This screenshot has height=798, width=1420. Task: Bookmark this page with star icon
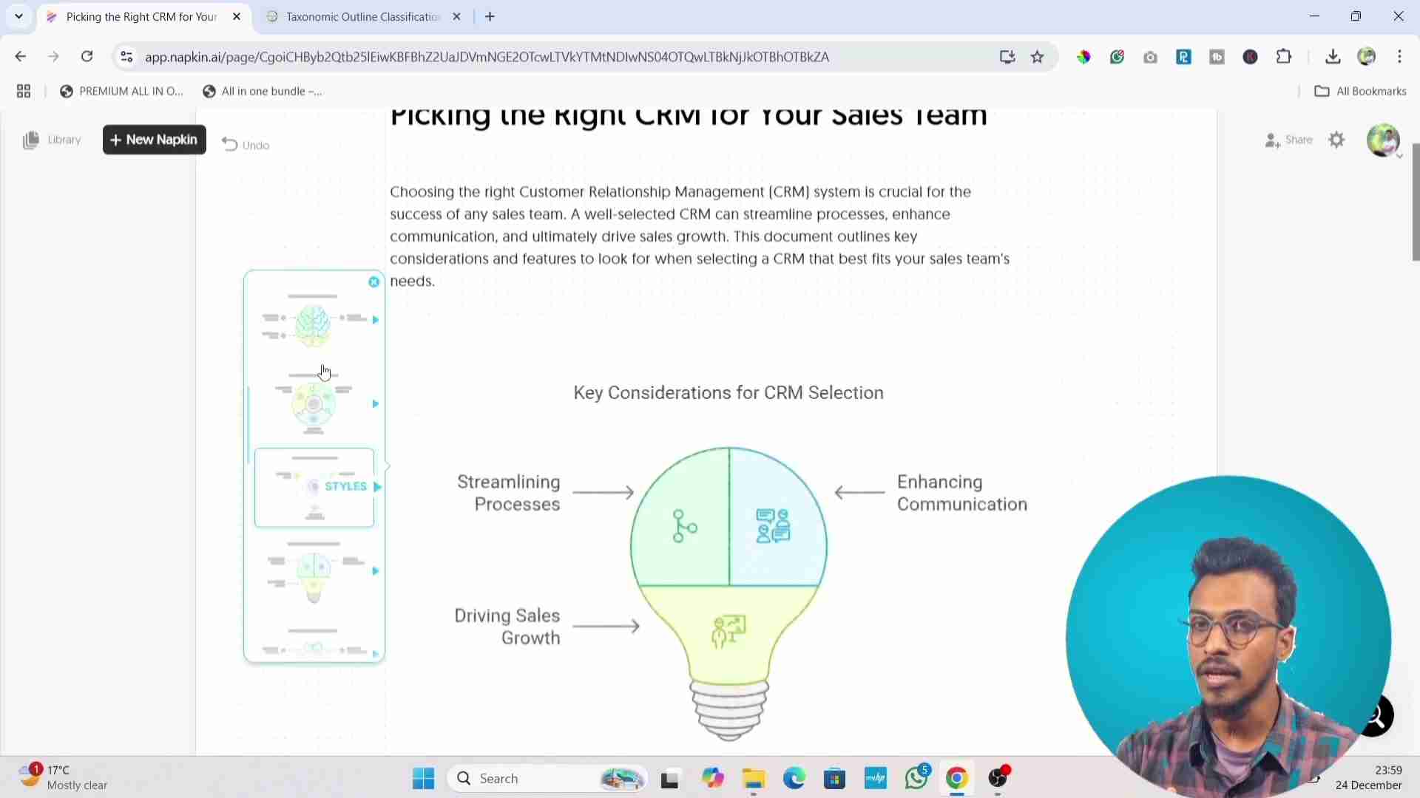coord(1038,57)
